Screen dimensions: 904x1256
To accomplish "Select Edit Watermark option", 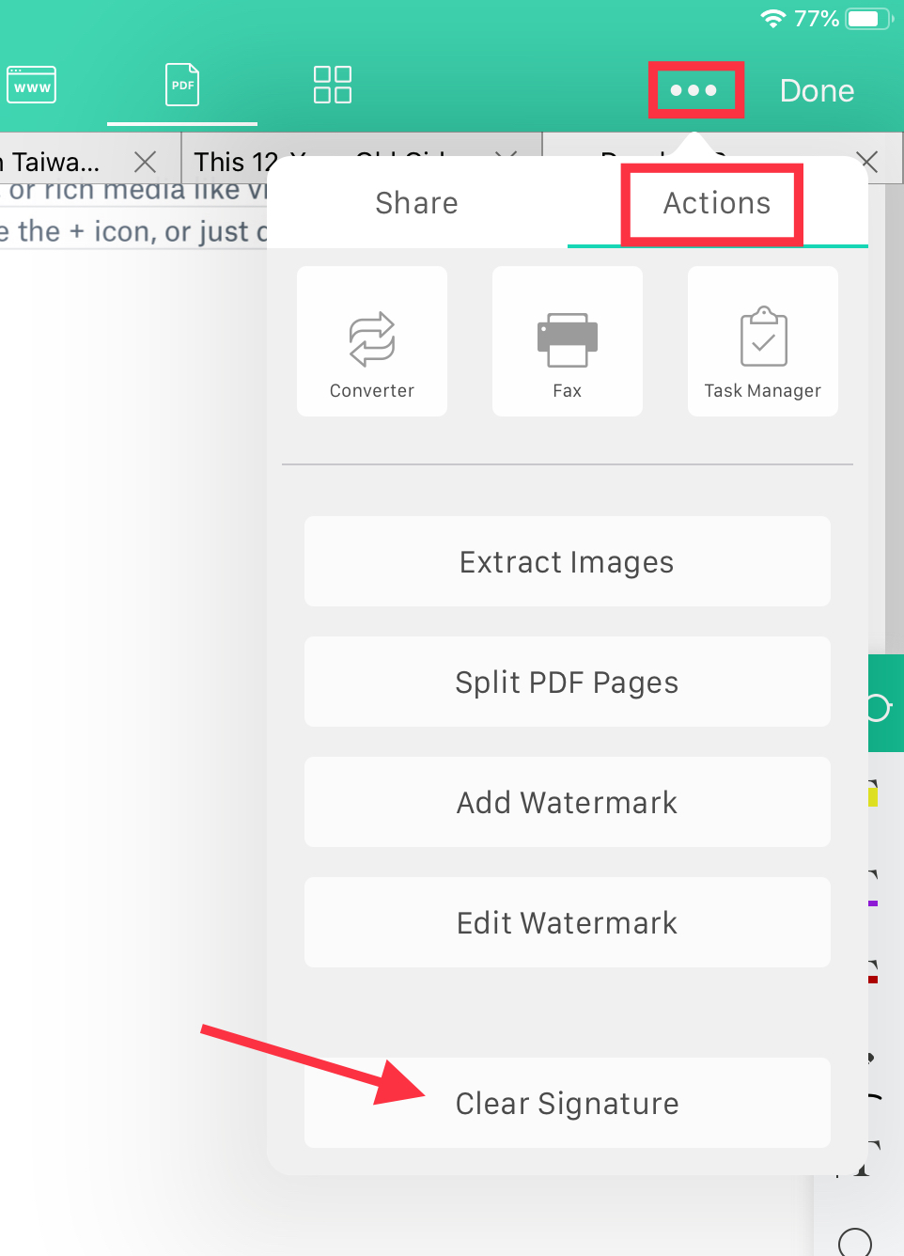I will pyautogui.click(x=568, y=922).
